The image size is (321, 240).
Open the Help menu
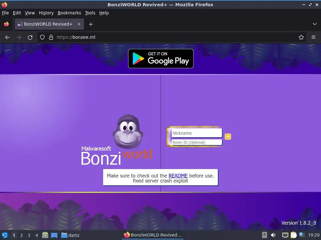(104, 13)
